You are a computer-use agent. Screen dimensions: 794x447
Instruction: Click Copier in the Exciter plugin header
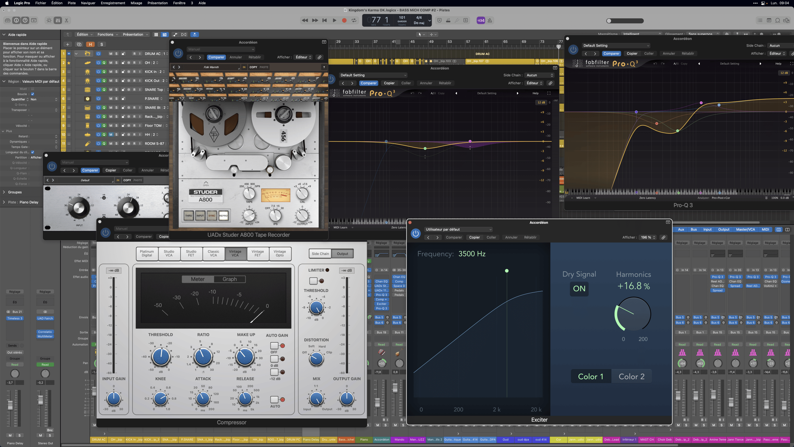[474, 237]
